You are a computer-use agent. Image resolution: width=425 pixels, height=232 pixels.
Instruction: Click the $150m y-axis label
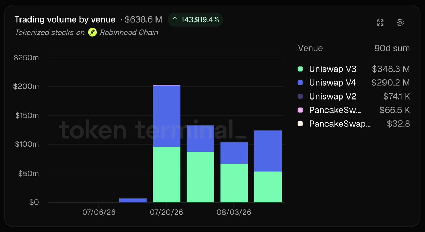[26, 115]
